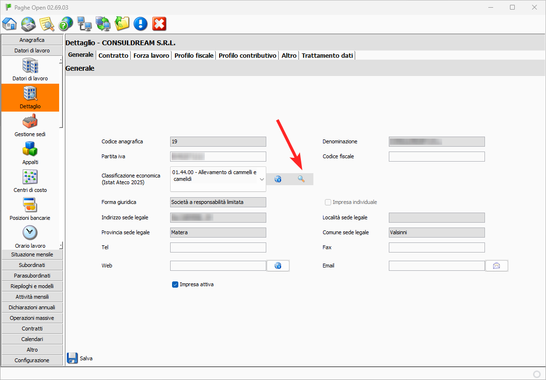This screenshot has height=380, width=546.
Task: Click the database sync toolbar icon
Action: pos(103,24)
